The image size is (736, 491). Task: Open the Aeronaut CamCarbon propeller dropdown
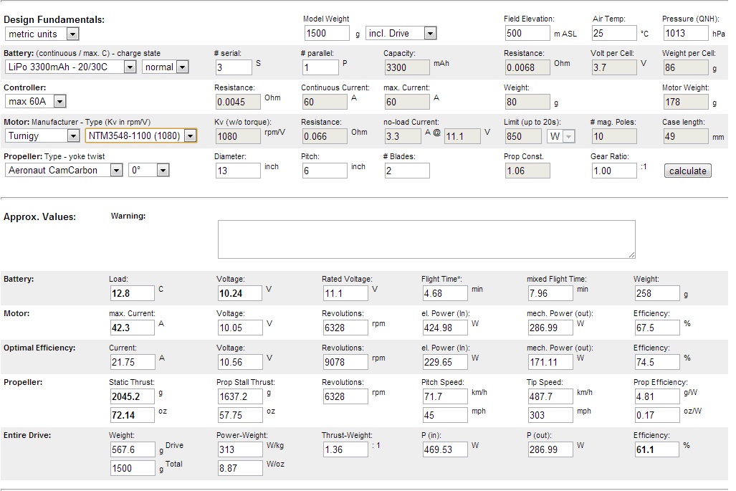64,170
